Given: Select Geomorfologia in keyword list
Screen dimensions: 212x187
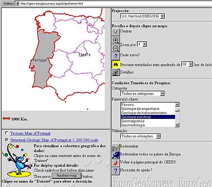Looking at the screenshot, I should (x=133, y=125).
